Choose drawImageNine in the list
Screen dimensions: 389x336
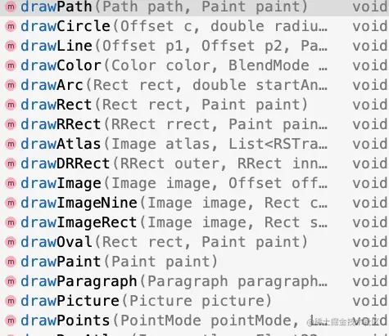(194, 203)
